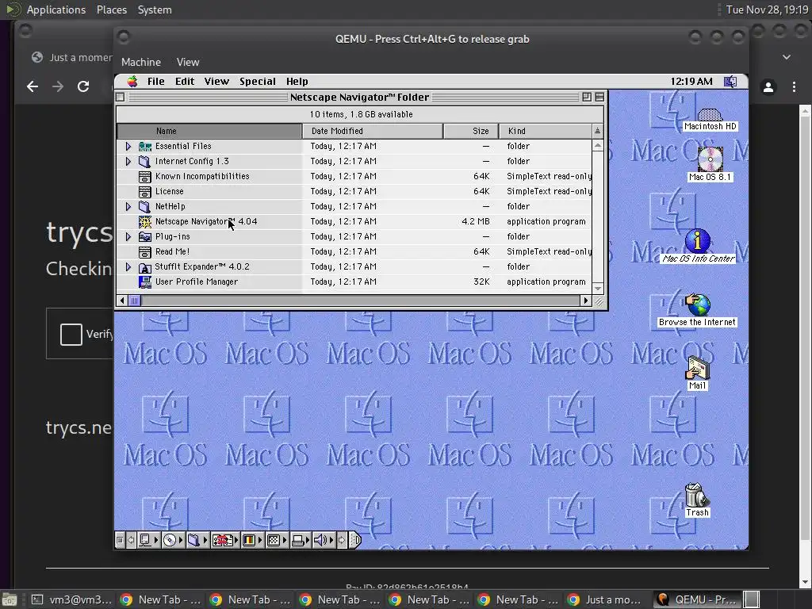Image resolution: width=812 pixels, height=609 pixels.
Task: Open the Finder View menu
Action: click(x=216, y=82)
